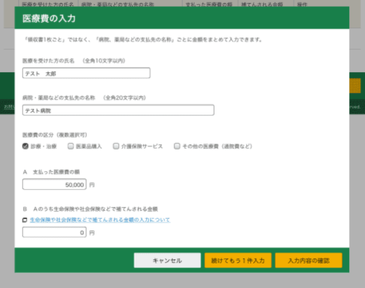Click the 医療を受けた方の氏名 input field
This screenshot has width=365, height=288.
click(86, 73)
